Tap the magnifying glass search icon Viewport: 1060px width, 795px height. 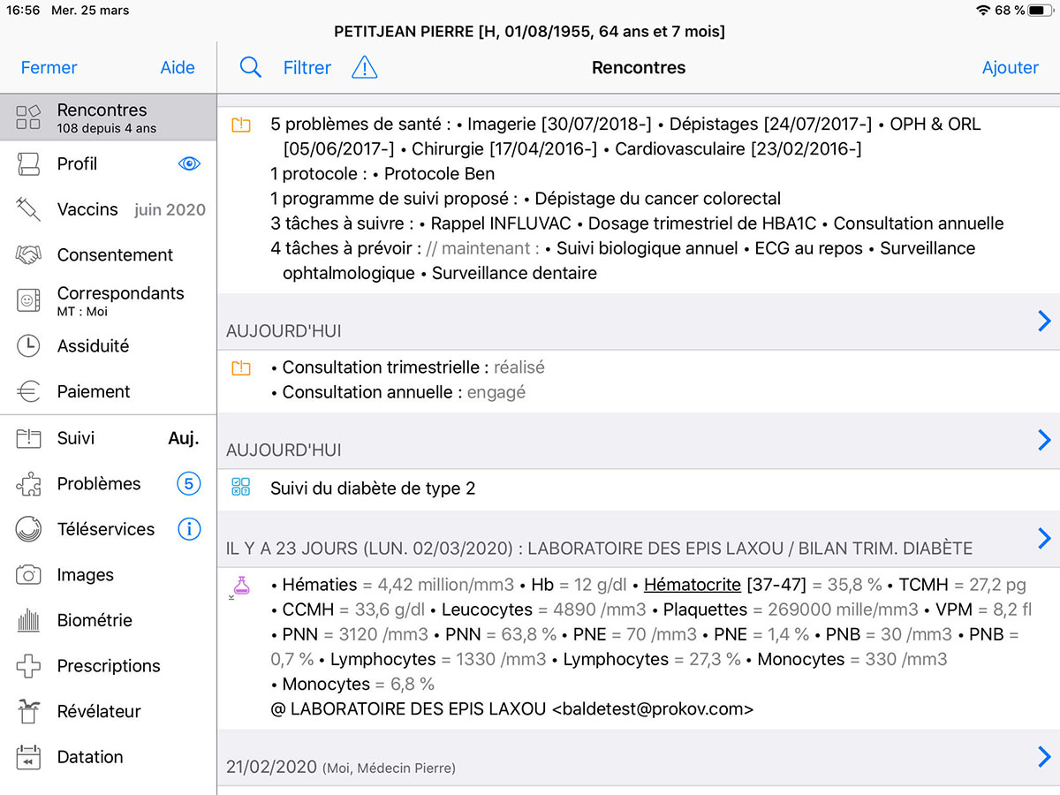[251, 68]
